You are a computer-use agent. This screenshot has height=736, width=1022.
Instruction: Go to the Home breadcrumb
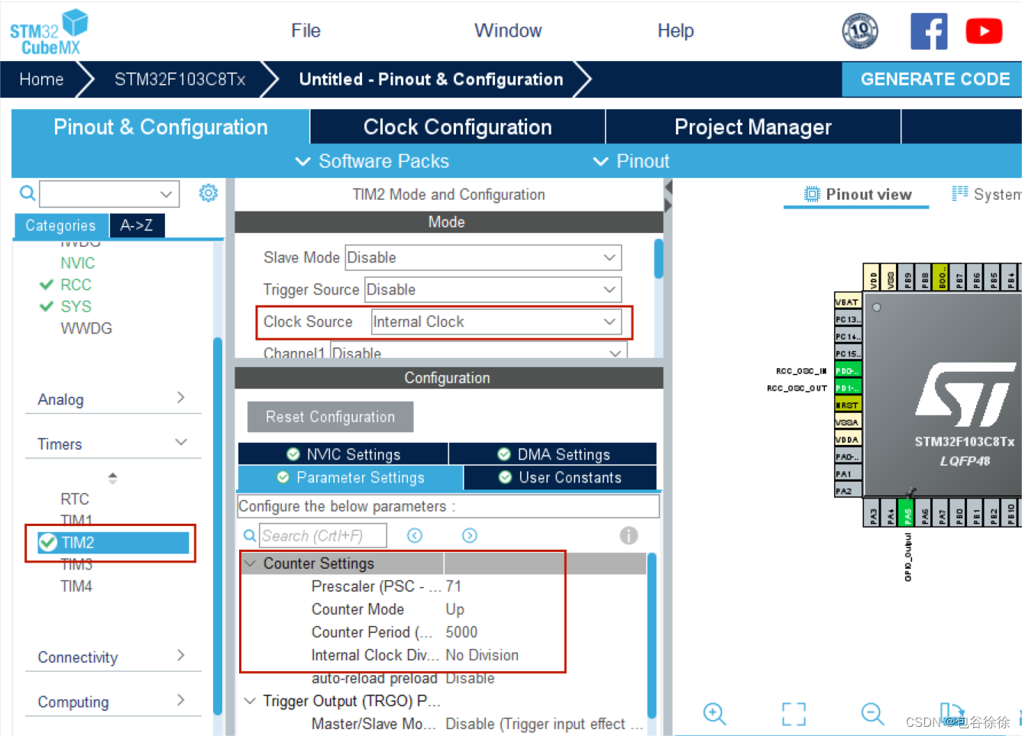[x=41, y=79]
